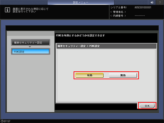Image resolution: width=164 pixels, height=123 pixels.
Task: Click the 管理者名 field label
Action: (x=118, y=12)
